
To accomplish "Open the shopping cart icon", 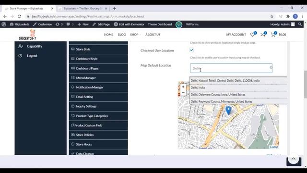I will pyautogui.click(x=273, y=34).
